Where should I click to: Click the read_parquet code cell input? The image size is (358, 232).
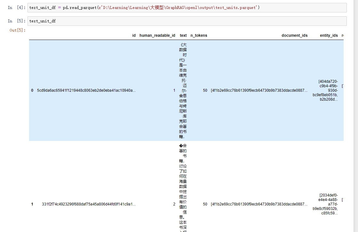click(187, 8)
